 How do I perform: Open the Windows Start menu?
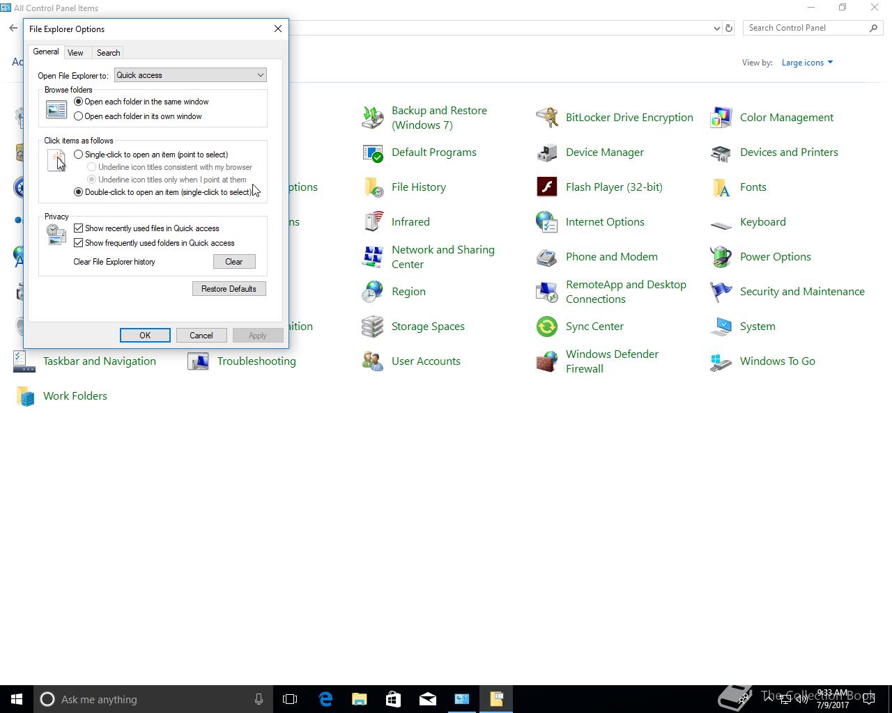[x=17, y=699]
